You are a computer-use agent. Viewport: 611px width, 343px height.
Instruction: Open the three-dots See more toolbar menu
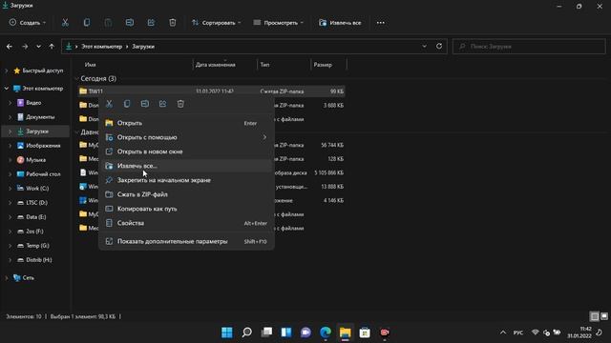(381, 23)
